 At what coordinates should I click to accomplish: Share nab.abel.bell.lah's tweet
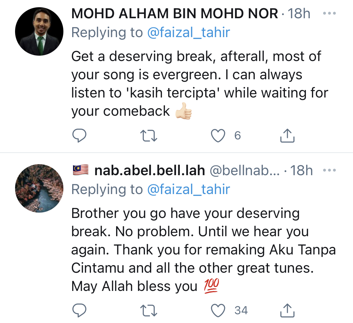pos(287,311)
